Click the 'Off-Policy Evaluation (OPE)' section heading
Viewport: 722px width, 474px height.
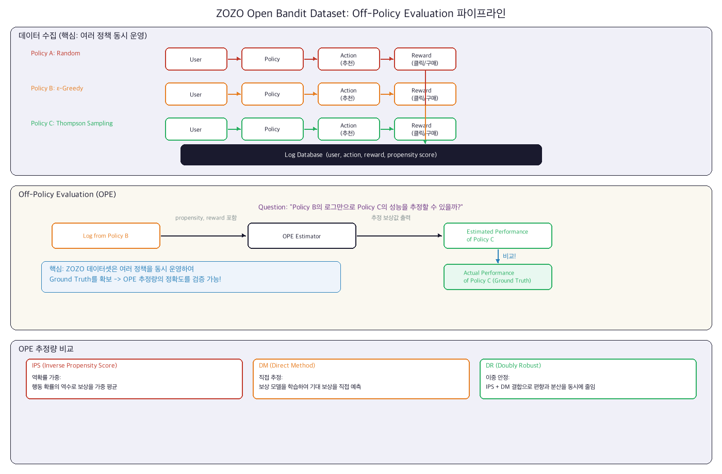pyautogui.click(x=67, y=194)
